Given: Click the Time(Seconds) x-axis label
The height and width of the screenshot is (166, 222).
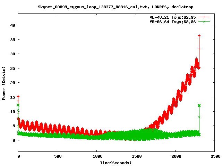Looking at the screenshot, I should (116, 163).
